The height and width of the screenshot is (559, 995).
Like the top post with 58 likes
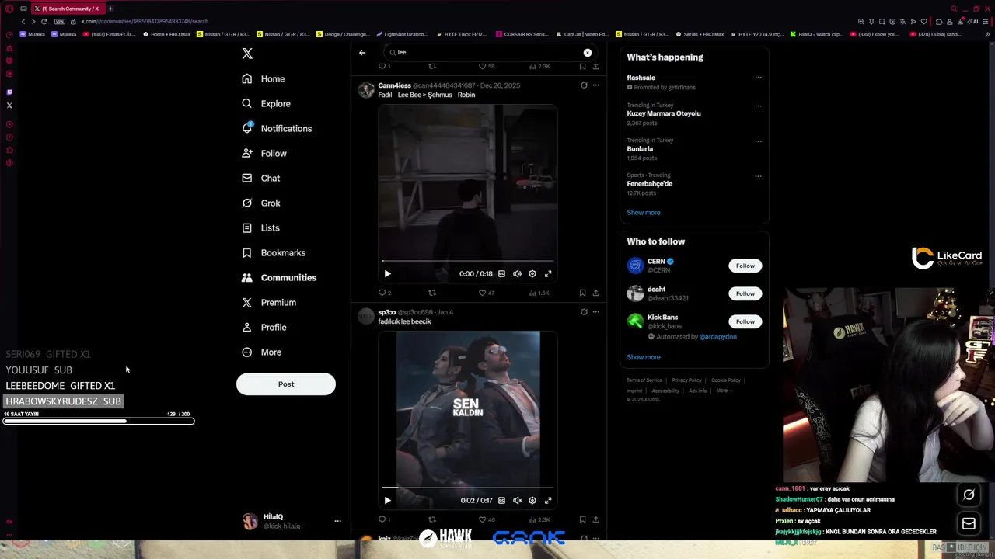(486, 66)
